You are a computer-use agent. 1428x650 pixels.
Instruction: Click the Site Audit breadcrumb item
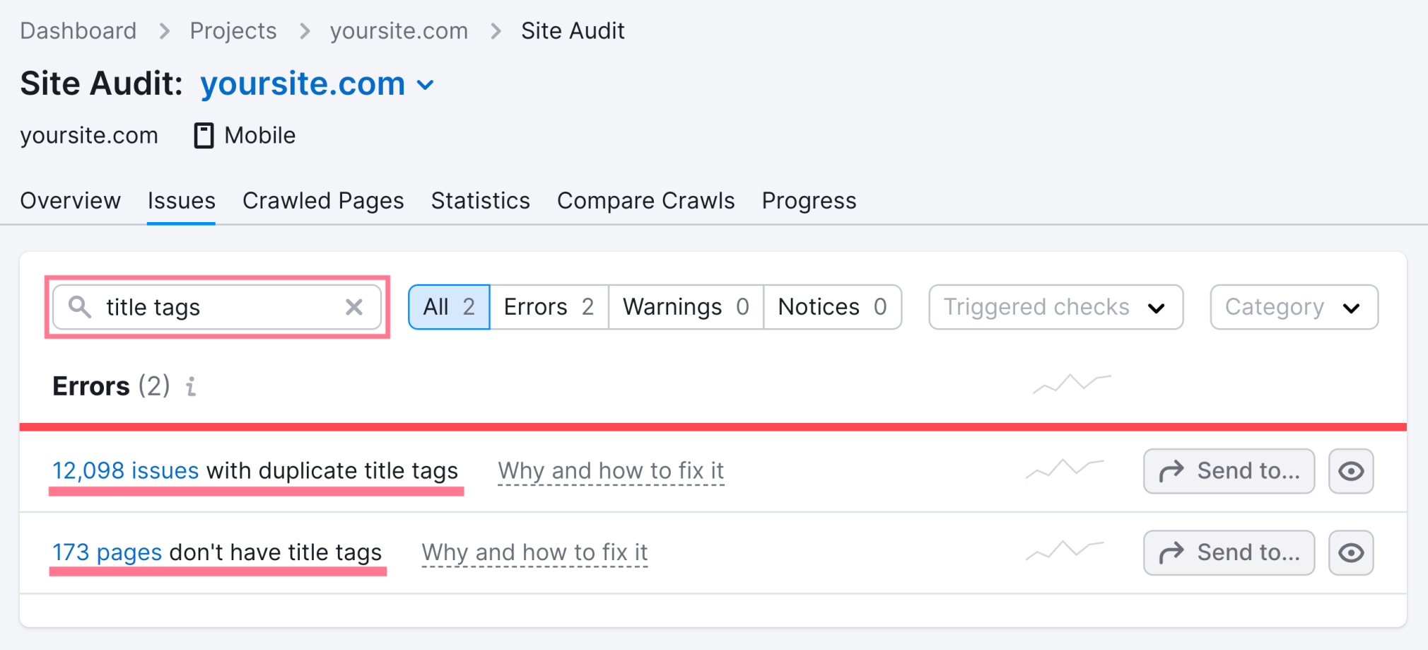pyautogui.click(x=573, y=30)
